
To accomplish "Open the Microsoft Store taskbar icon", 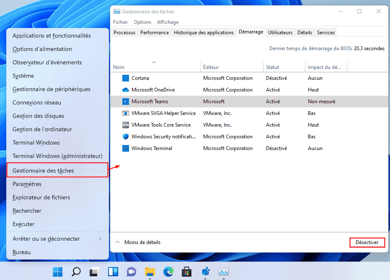I will (187, 272).
